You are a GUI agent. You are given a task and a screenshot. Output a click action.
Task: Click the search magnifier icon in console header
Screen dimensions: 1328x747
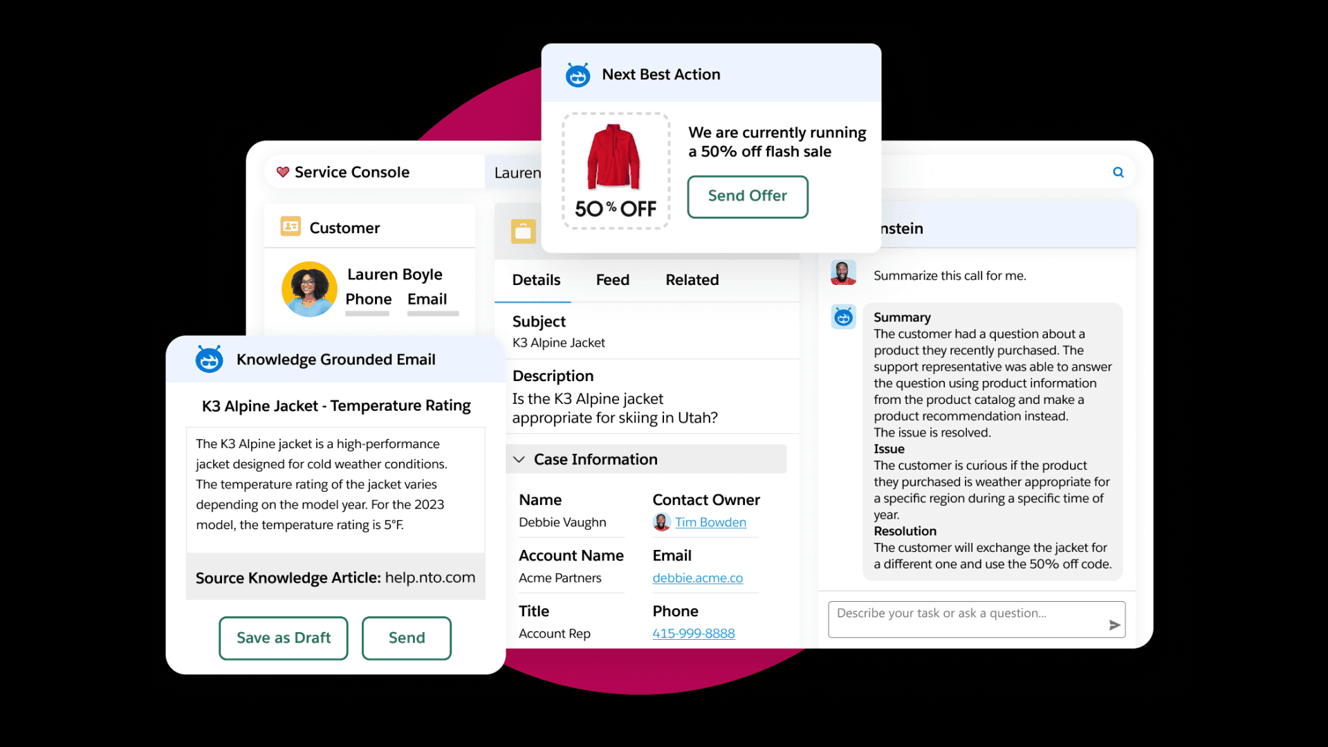click(x=1118, y=172)
